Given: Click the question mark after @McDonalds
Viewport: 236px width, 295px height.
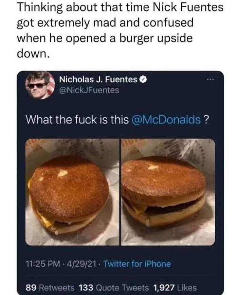Looking at the screenshot, I should point(206,120).
